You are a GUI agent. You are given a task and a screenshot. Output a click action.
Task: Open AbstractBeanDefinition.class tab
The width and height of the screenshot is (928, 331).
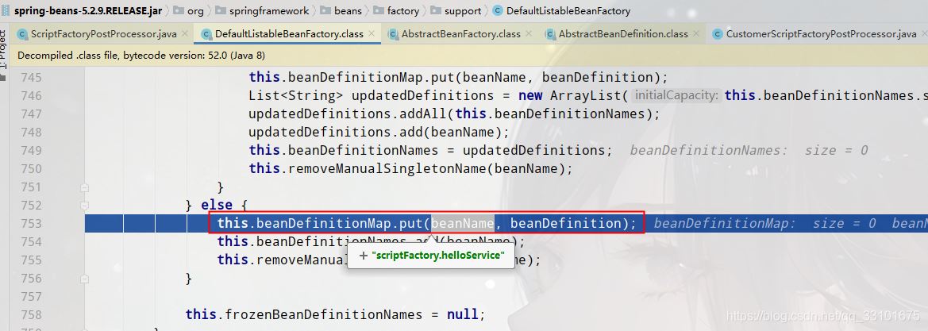(x=623, y=34)
